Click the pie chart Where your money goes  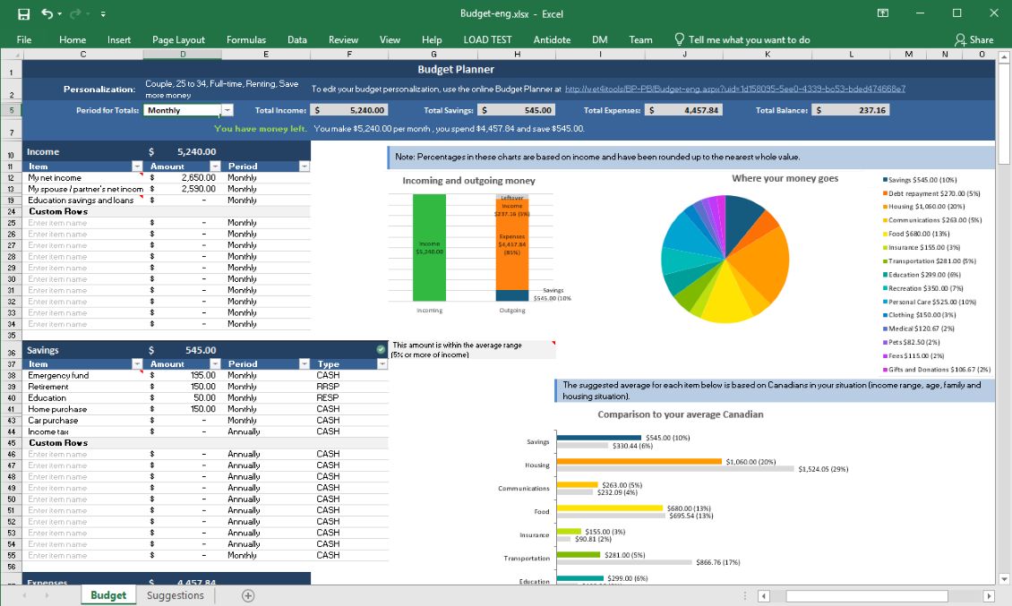725,259
